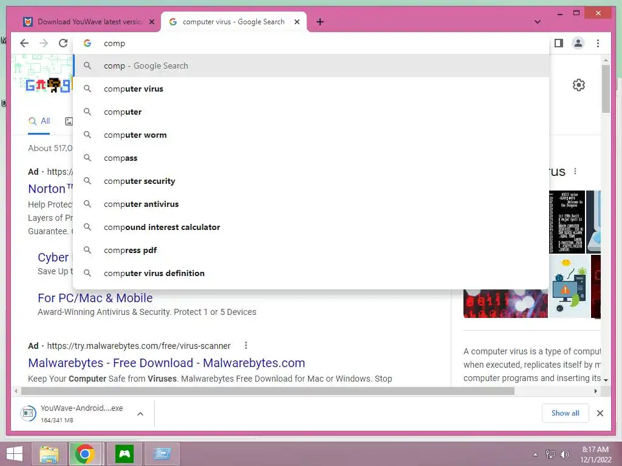The image size is (622, 466).
Task: Open the Chrome side panel
Action: coord(559,43)
